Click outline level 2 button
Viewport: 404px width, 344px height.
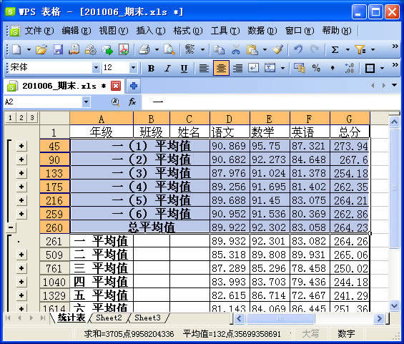point(21,118)
